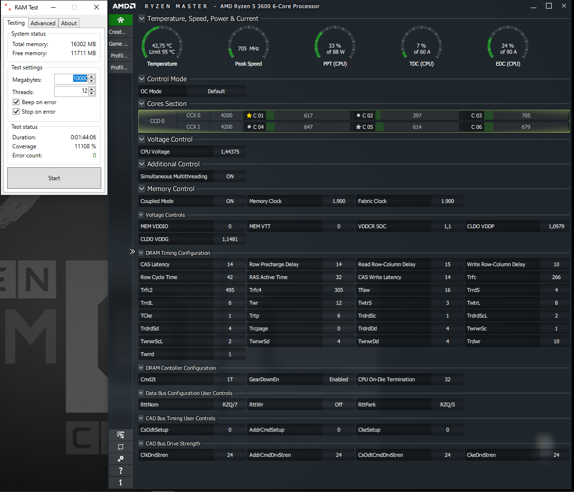Click the dot marker on core C 04
The image size is (574, 492).
point(249,127)
